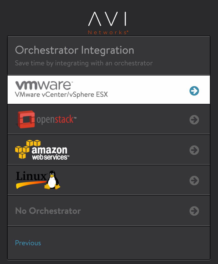
Task: Click the orange Networks text under AVI
Action: pos(108,32)
